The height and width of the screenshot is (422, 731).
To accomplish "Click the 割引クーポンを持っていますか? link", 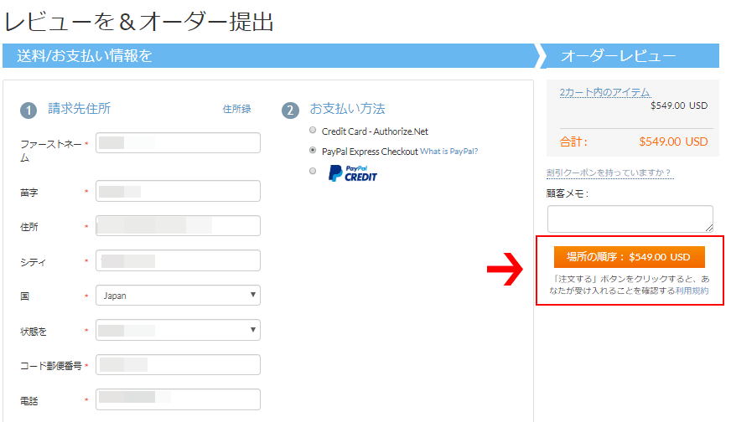I will (608, 172).
